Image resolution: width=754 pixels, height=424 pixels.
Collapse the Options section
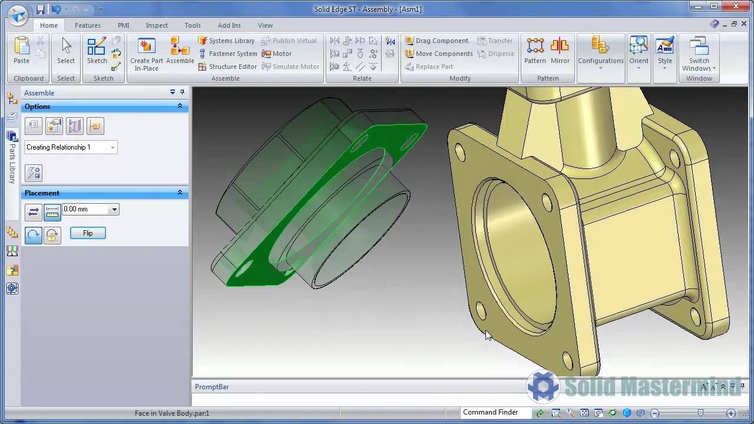[x=180, y=106]
